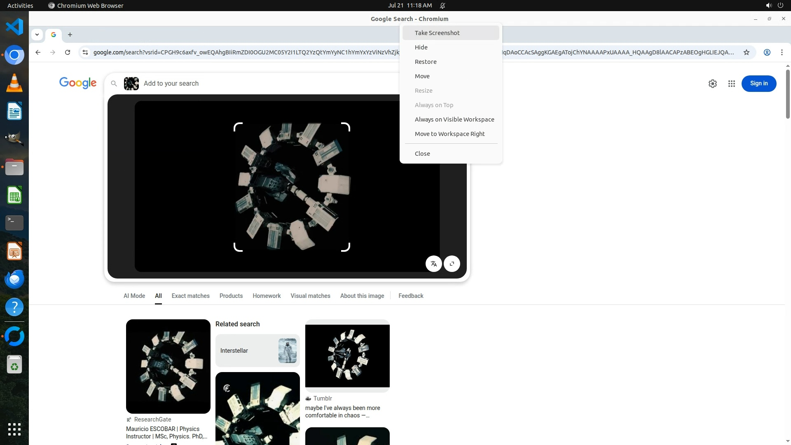Click the page vertical scrollbar

coord(787,95)
